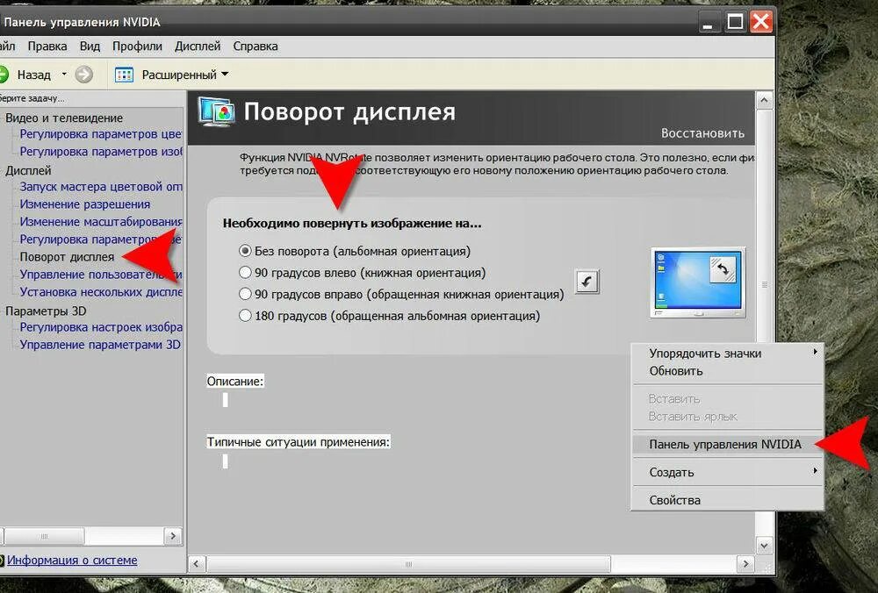Open Информация о системе link
The height and width of the screenshot is (593, 878).
pyautogui.click(x=72, y=560)
